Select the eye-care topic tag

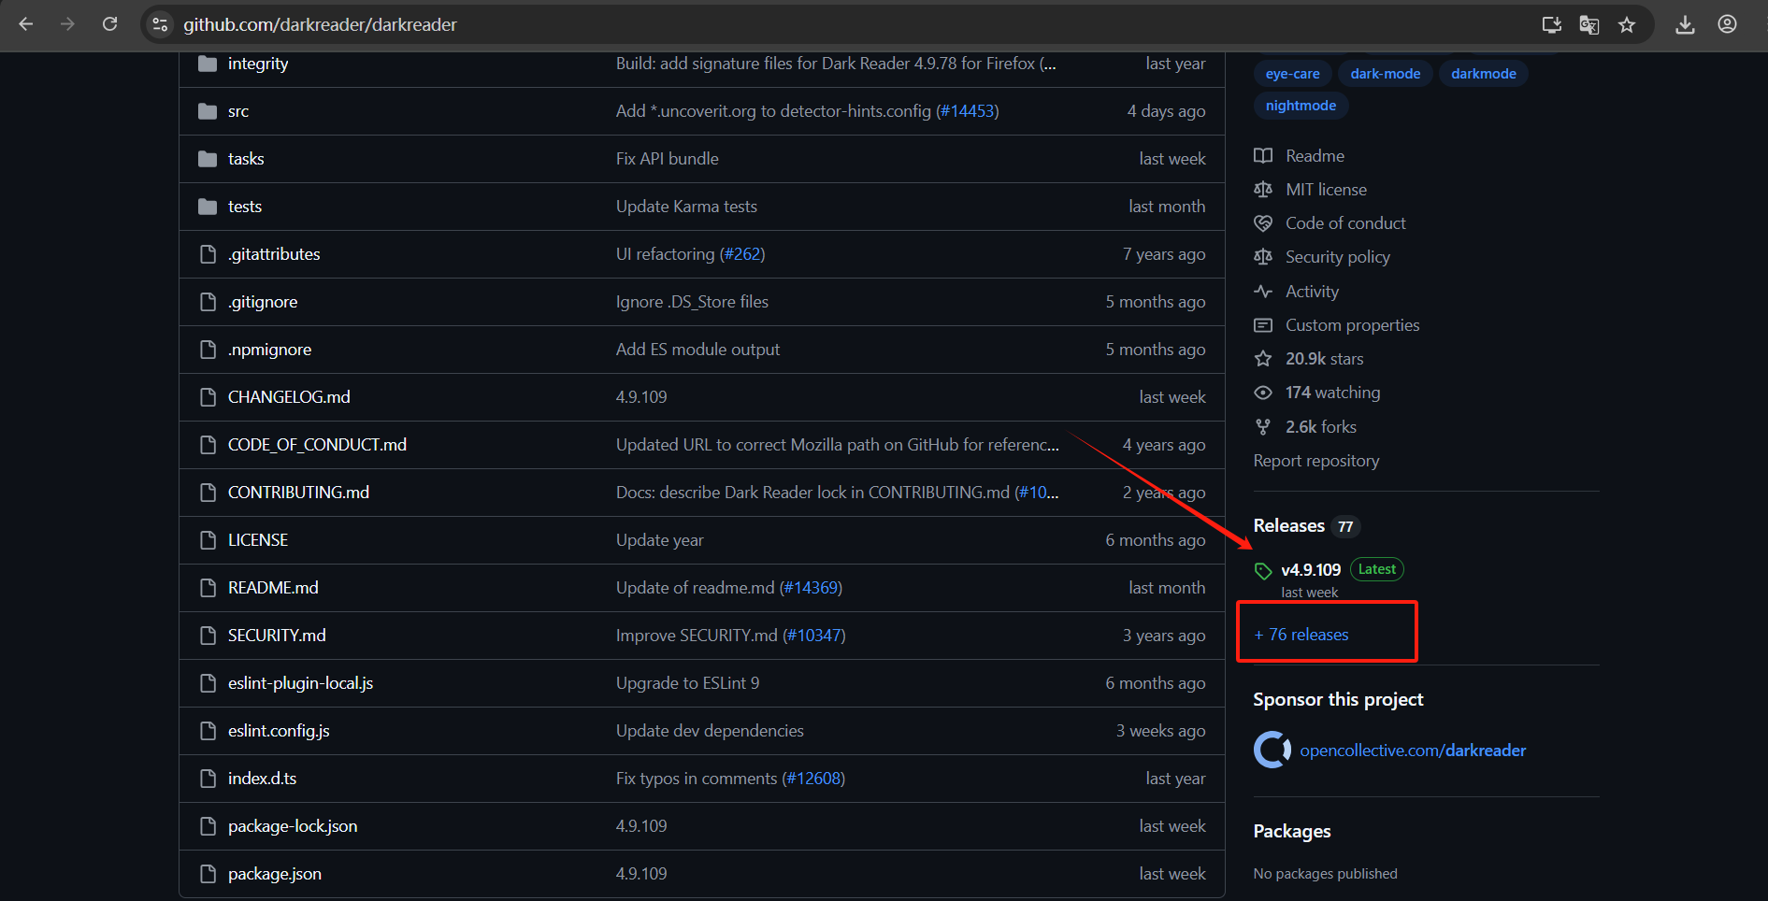click(1293, 74)
